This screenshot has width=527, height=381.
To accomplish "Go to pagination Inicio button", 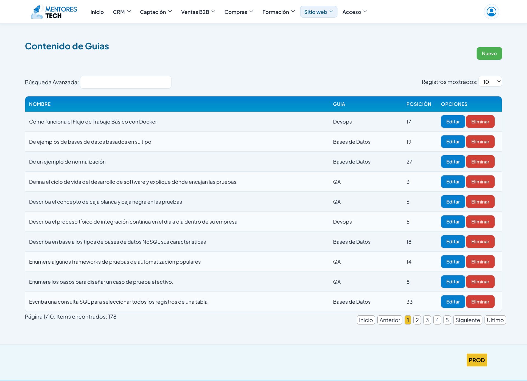I will 366,320.
